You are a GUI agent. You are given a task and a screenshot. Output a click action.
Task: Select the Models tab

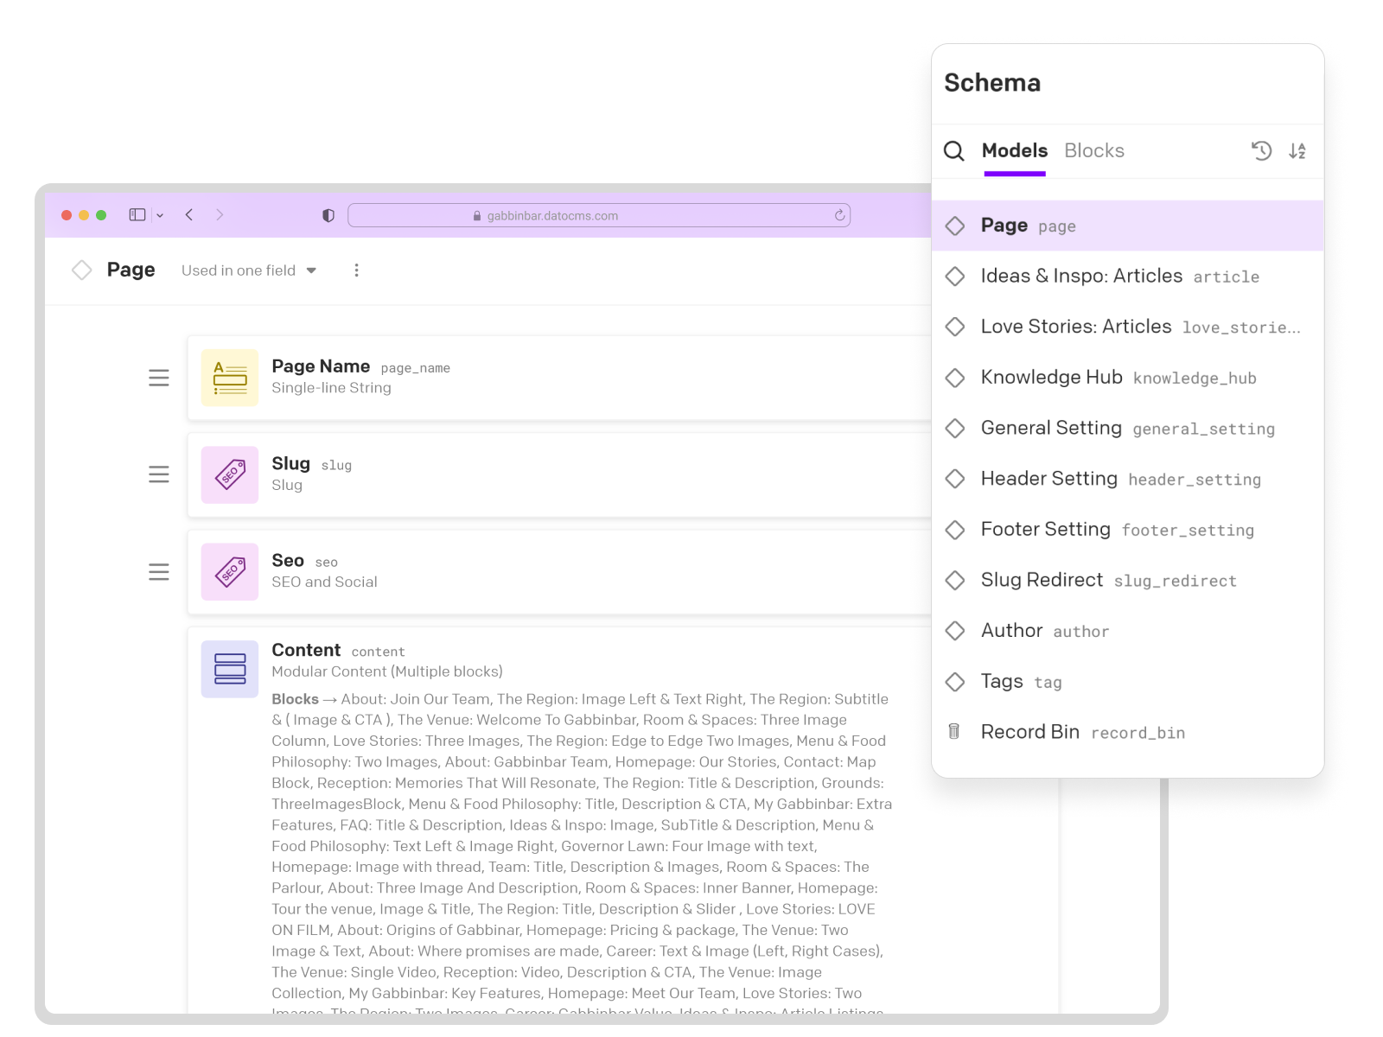pyautogui.click(x=1015, y=150)
